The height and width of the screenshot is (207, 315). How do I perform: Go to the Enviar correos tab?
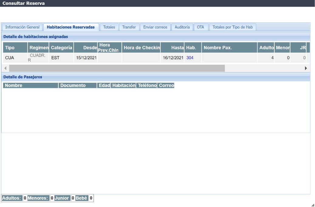[x=155, y=27]
